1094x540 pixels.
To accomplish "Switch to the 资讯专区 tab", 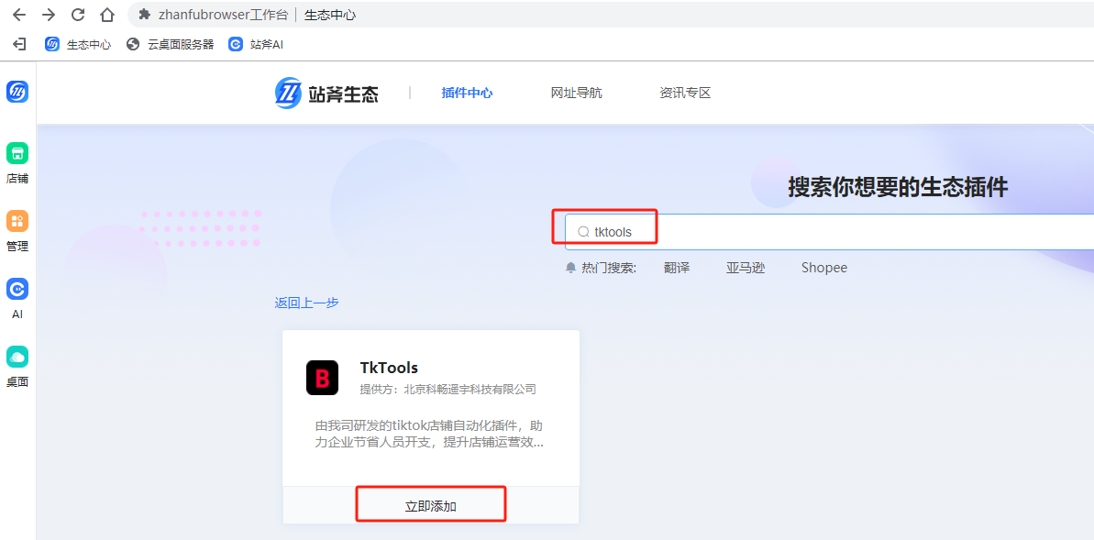I will click(685, 93).
